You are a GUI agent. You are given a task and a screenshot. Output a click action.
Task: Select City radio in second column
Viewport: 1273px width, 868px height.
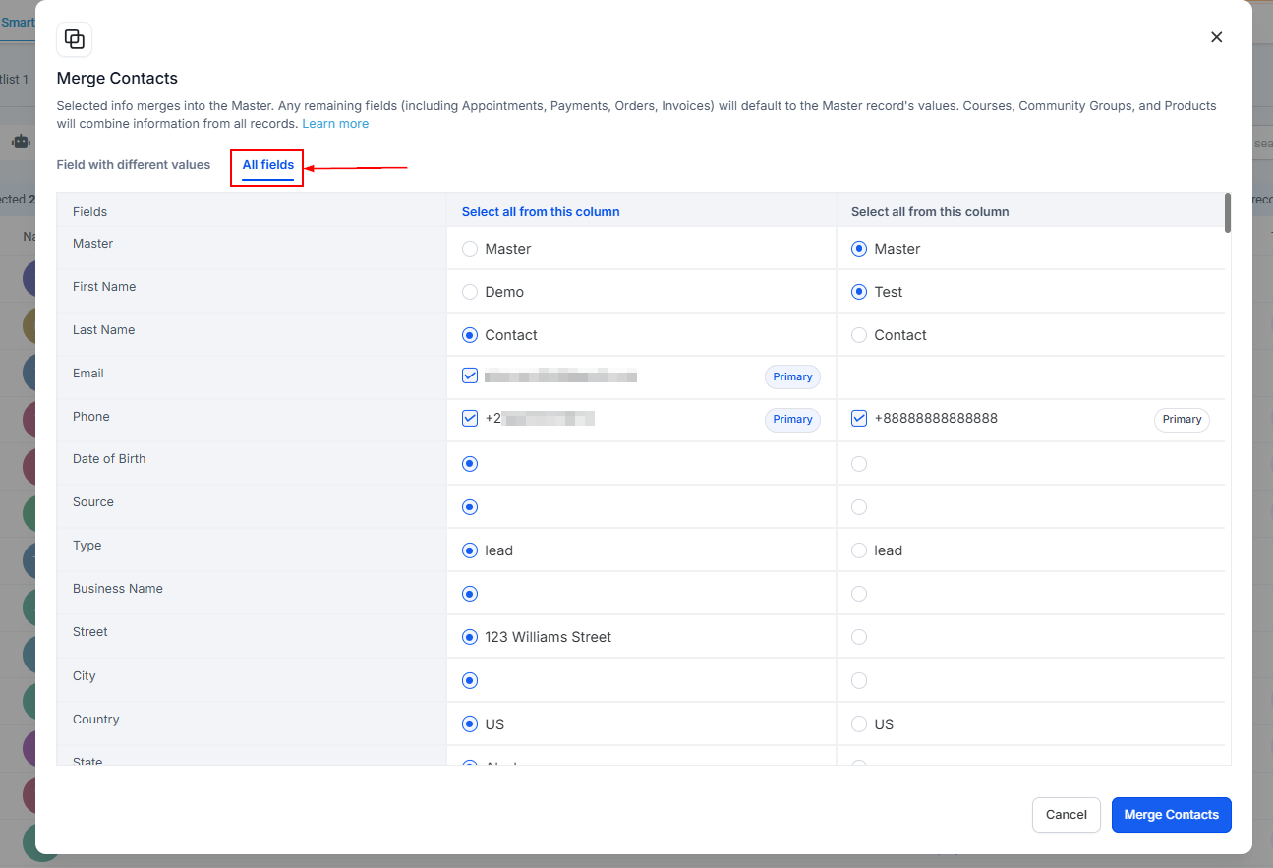[859, 680]
